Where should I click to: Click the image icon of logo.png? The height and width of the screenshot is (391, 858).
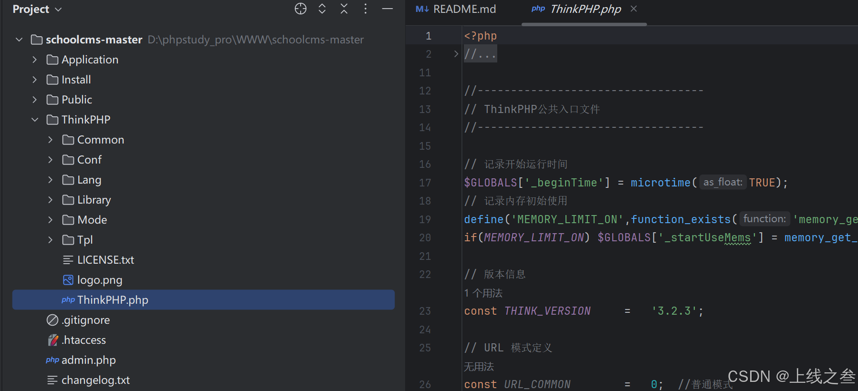pyautogui.click(x=68, y=280)
